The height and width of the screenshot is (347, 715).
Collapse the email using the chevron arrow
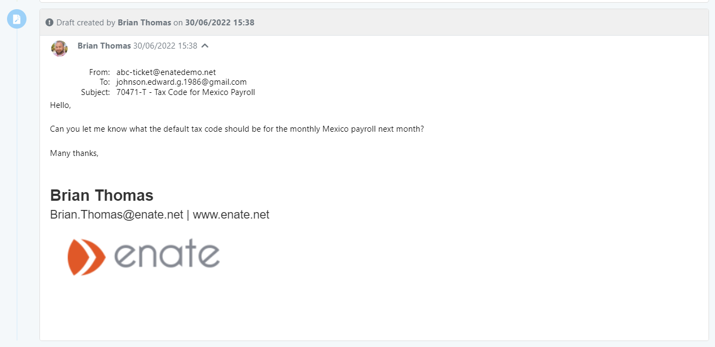[205, 46]
